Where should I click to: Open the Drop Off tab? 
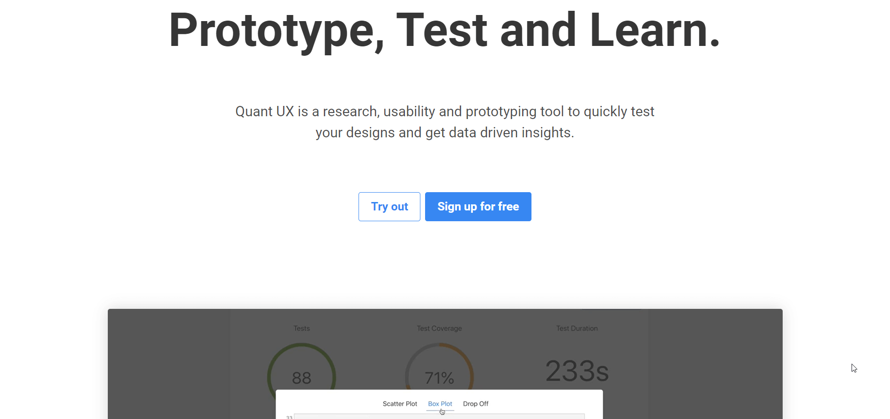(x=476, y=404)
